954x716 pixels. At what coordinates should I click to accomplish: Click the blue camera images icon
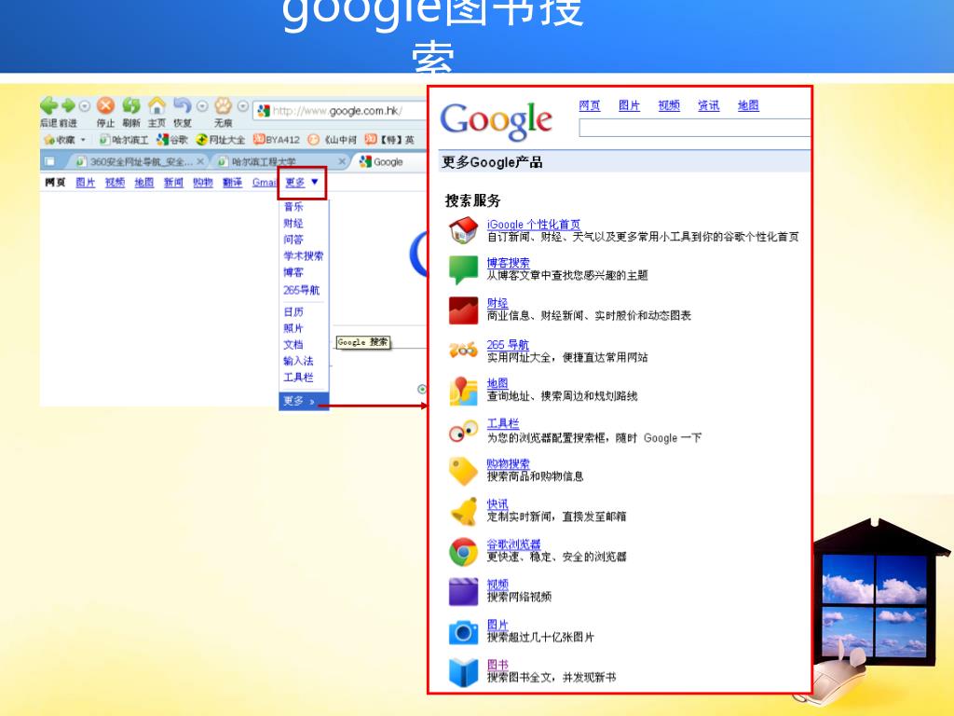(464, 633)
